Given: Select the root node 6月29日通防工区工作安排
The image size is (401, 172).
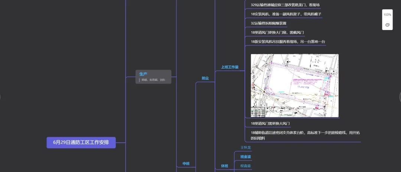Looking at the screenshot, I should [x=81, y=142].
